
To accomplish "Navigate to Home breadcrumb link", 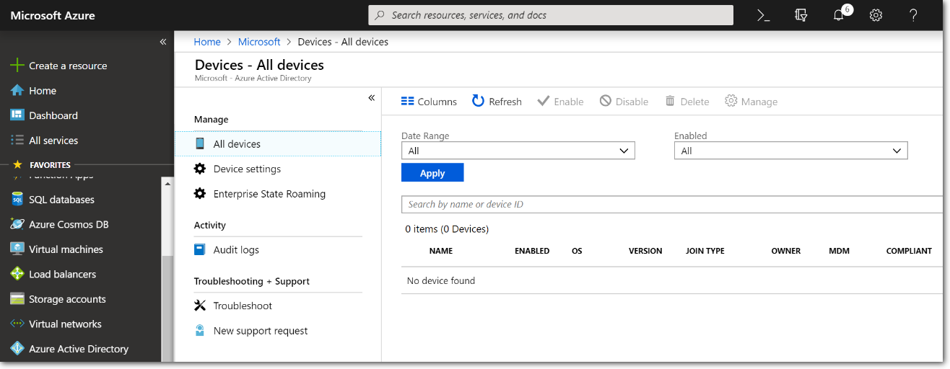I will pyautogui.click(x=207, y=42).
